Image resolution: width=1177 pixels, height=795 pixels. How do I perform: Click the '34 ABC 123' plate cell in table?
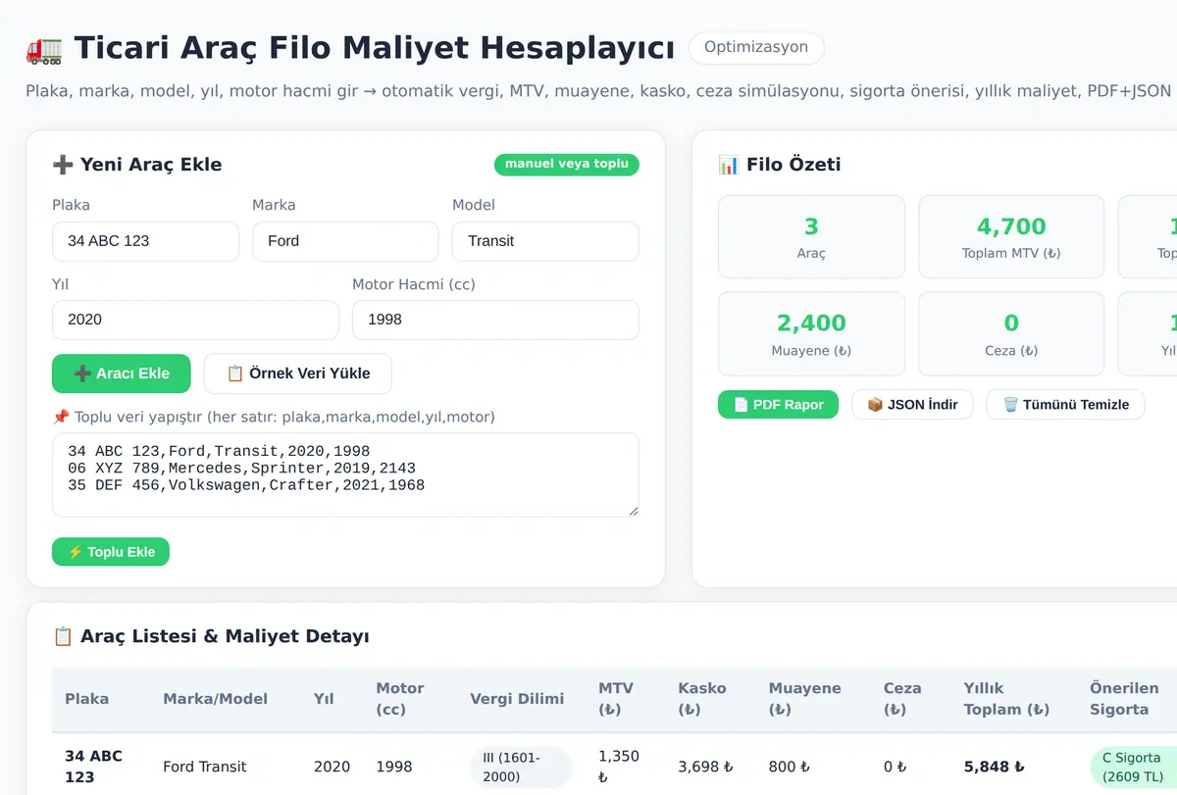click(93, 767)
